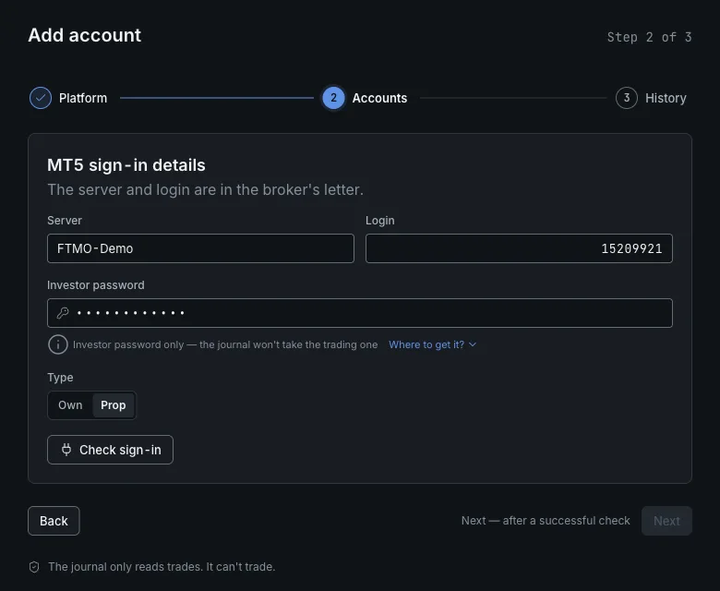Click the Accounts step number 2 circle
The width and height of the screenshot is (720, 591).
coord(333,98)
